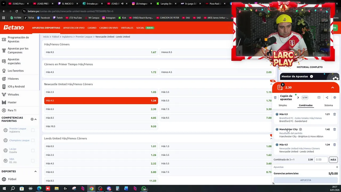Share the betting coupon
This screenshot has width=341, height=192.
[x=327, y=98]
